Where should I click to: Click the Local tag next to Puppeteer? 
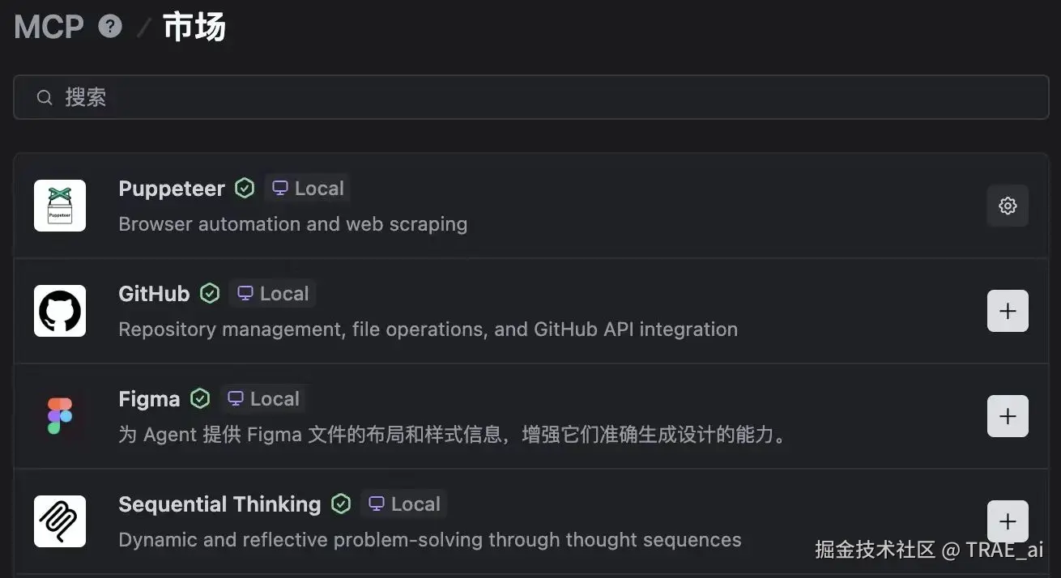coord(308,189)
